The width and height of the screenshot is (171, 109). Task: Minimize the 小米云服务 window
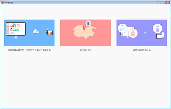(x=158, y=3)
